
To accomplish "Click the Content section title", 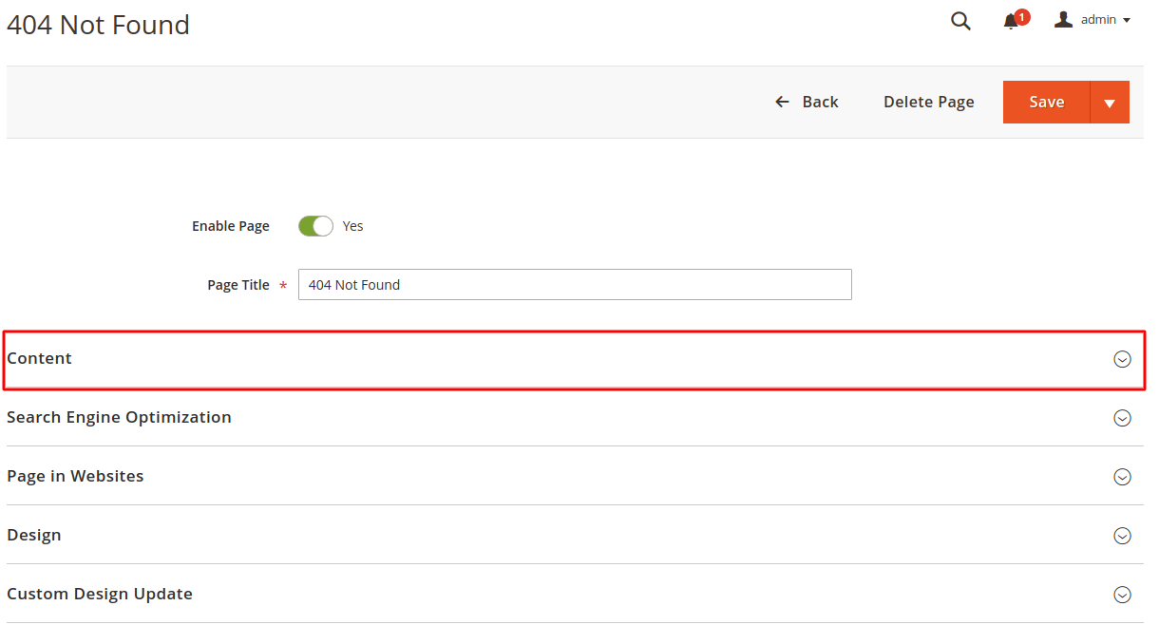I will [39, 358].
